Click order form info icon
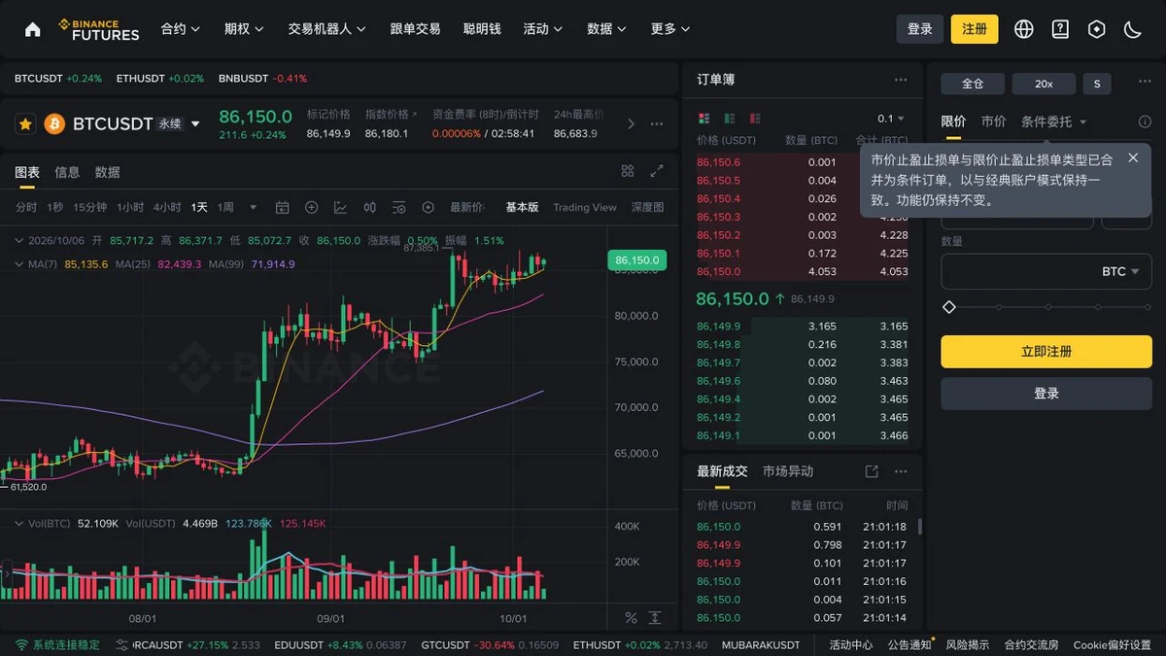This screenshot has width=1166, height=656. click(x=1145, y=121)
